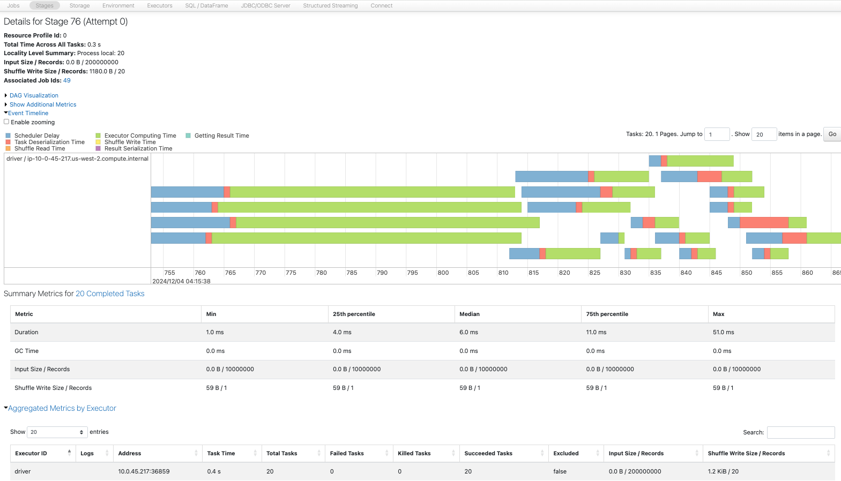
Task: Sort by Succeeded Tasks column
Action: (504, 453)
